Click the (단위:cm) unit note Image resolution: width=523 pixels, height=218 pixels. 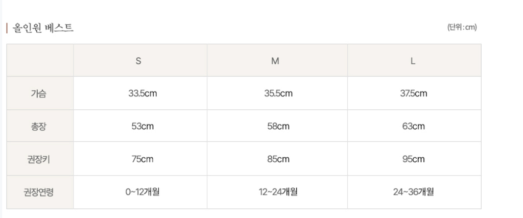[x=462, y=28]
